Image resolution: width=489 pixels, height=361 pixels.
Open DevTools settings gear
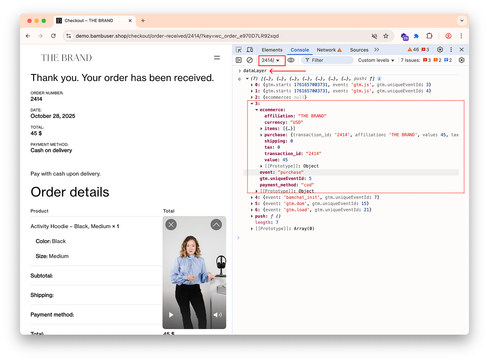pyautogui.click(x=440, y=49)
